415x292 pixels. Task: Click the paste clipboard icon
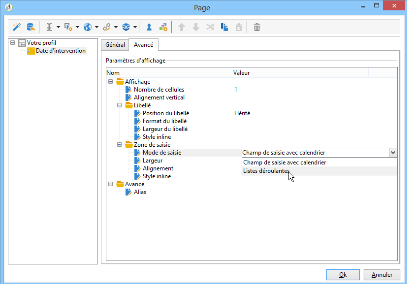239,27
